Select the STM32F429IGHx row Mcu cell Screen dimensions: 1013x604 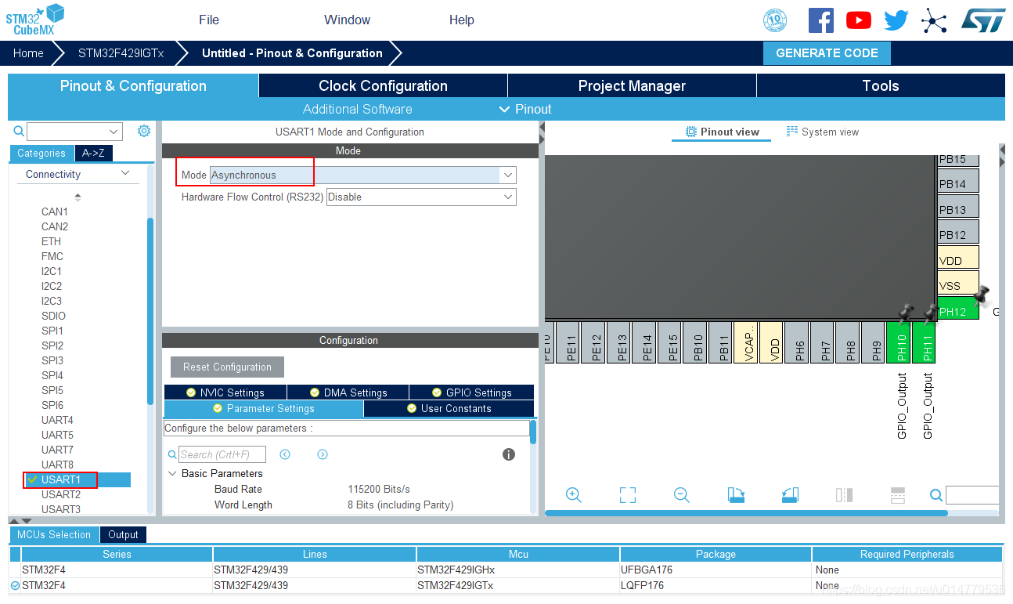coord(517,570)
